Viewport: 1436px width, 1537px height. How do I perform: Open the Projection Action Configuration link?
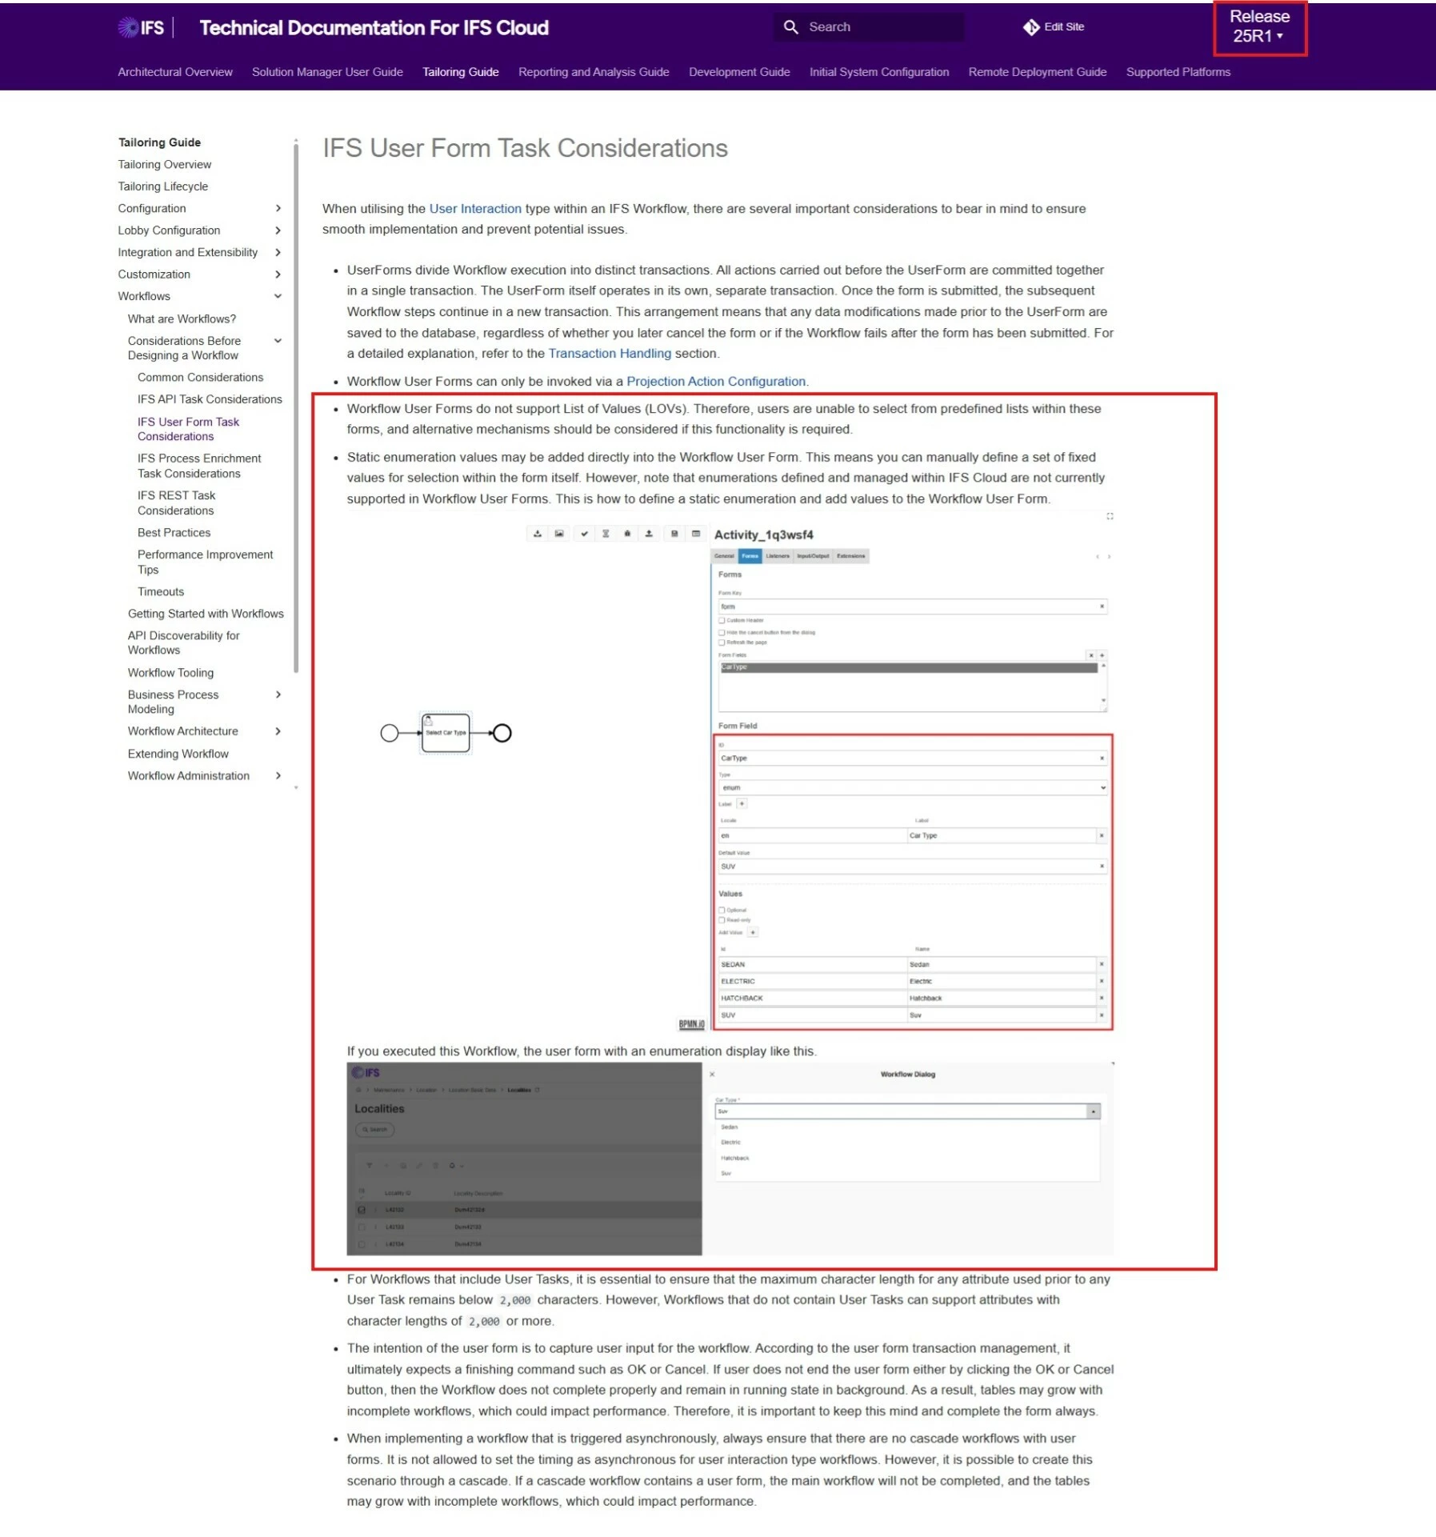pyautogui.click(x=716, y=382)
